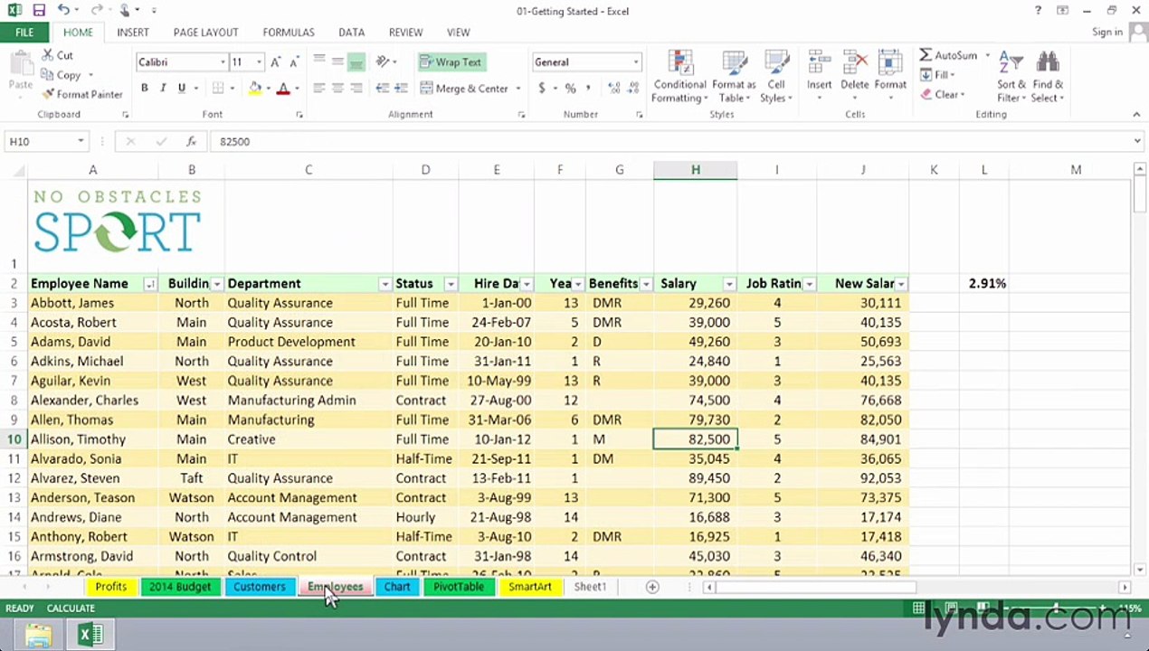Open Benefits column filter dropdown
Viewport: 1149px width, 651px height.
click(646, 284)
